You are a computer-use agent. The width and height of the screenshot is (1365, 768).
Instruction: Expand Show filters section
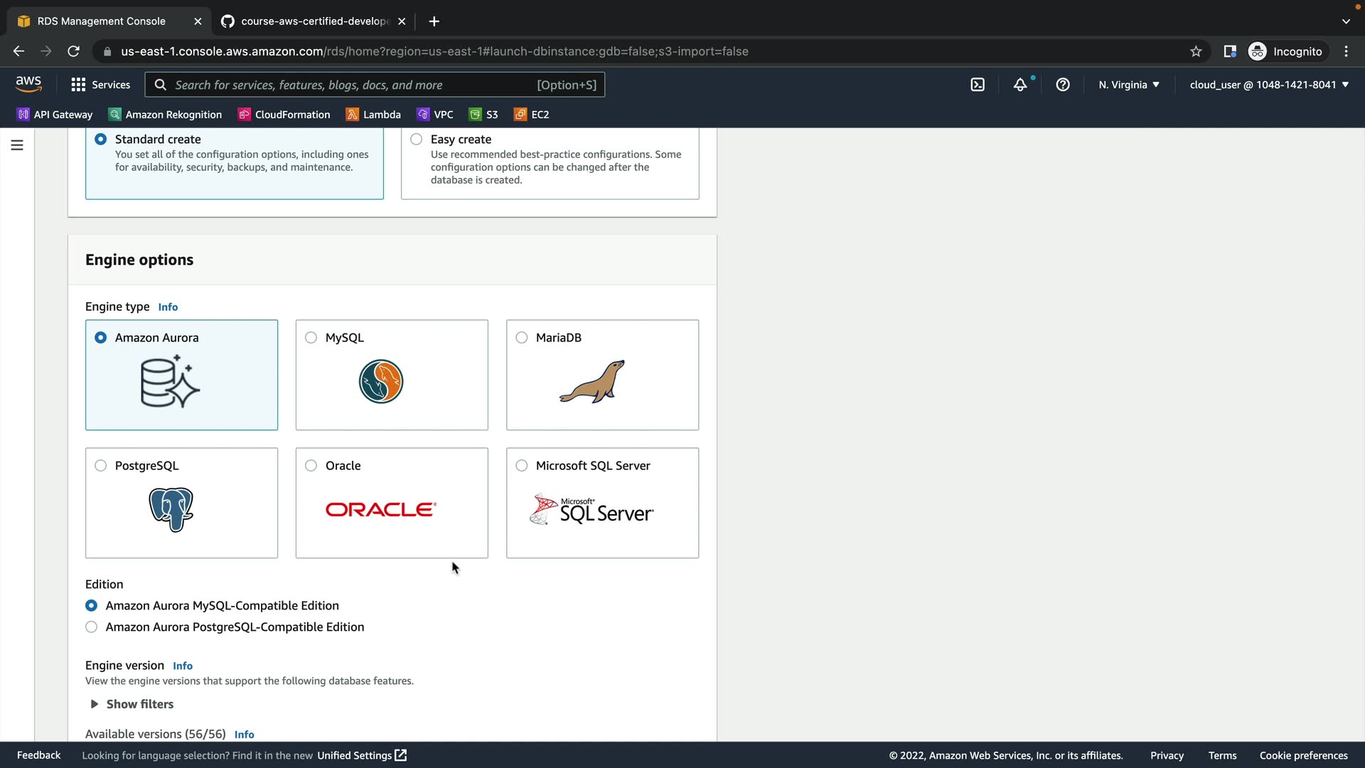(132, 704)
